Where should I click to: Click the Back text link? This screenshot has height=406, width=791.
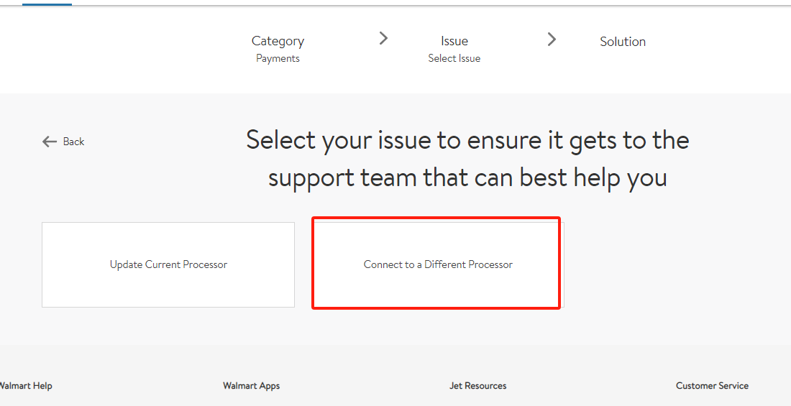(x=73, y=142)
